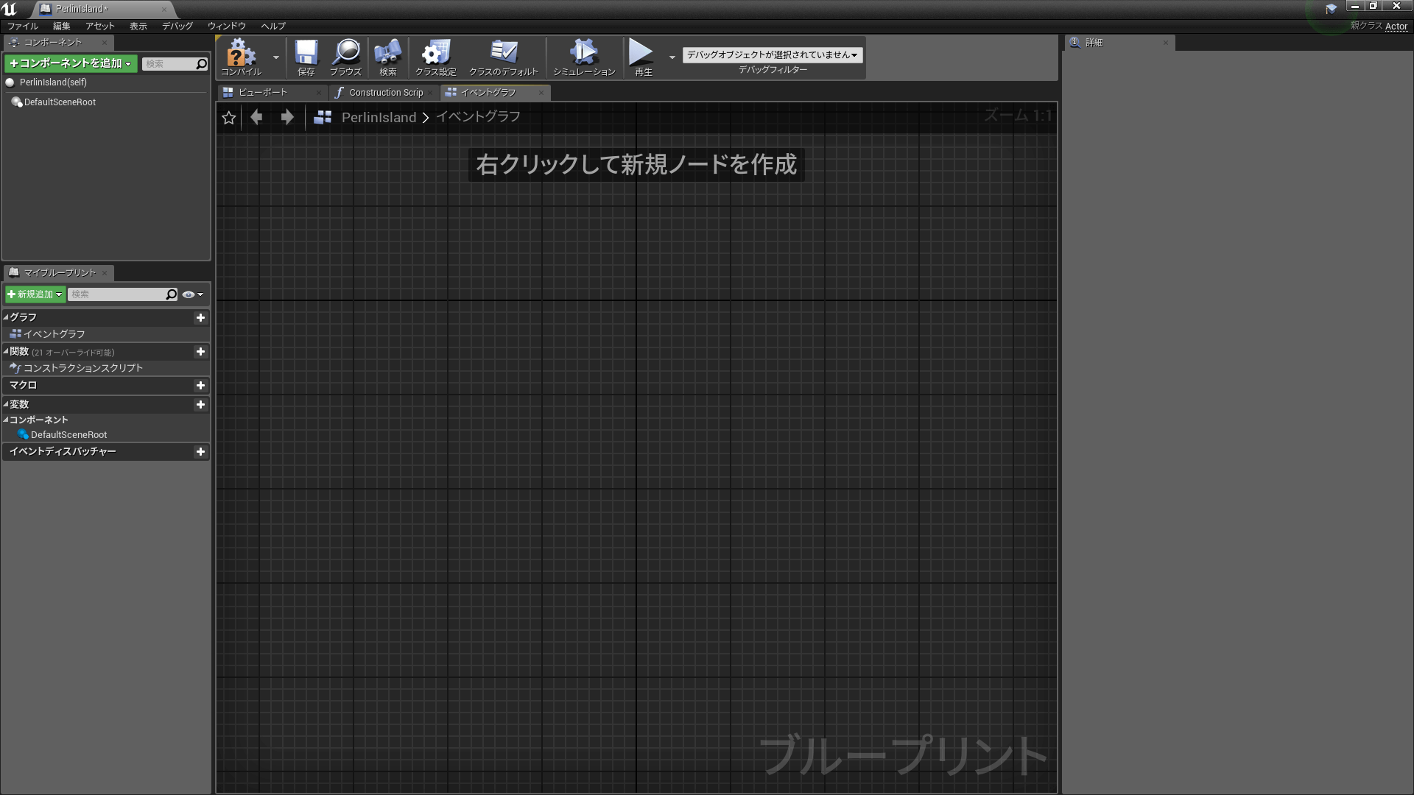Toggle the favorite star in graph bar

click(x=228, y=118)
